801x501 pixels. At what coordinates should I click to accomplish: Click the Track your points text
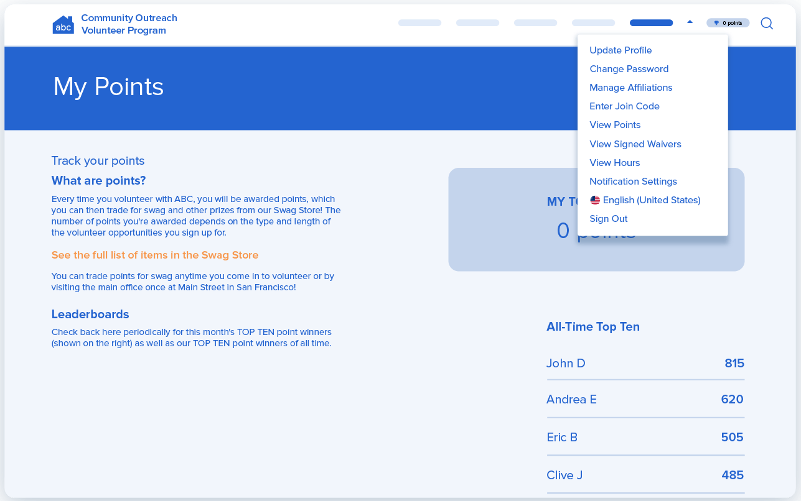click(x=98, y=161)
